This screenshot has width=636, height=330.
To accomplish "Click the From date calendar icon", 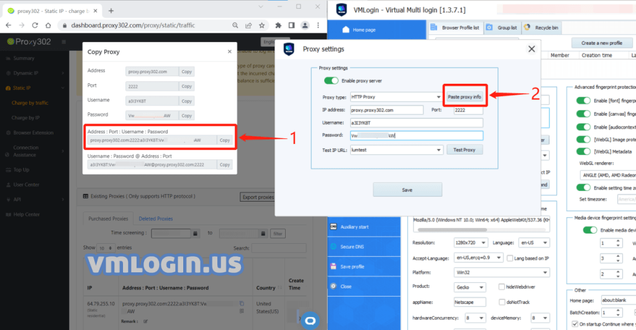I will click(195, 234).
